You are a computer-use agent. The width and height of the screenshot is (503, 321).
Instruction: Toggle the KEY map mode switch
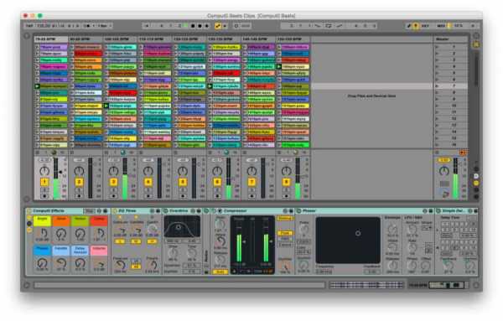click(425, 26)
